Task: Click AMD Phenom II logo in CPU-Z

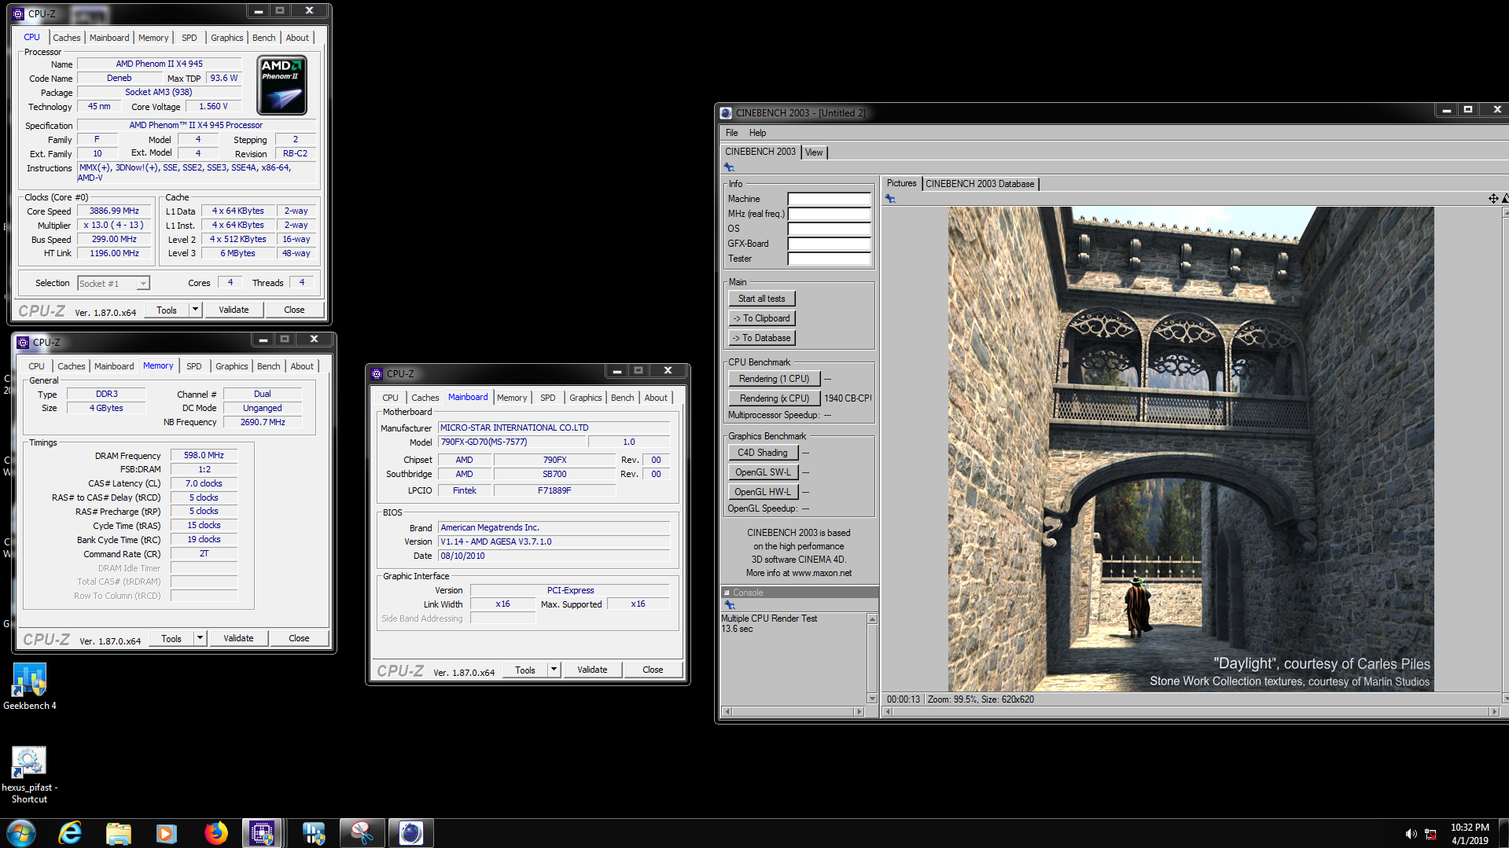Action: click(x=282, y=85)
